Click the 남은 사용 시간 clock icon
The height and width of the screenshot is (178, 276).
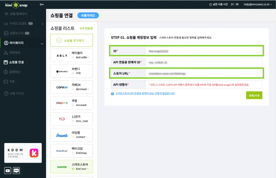[x=210, y=5]
